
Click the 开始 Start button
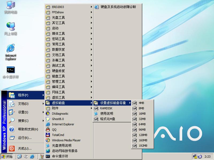(x=7, y=157)
